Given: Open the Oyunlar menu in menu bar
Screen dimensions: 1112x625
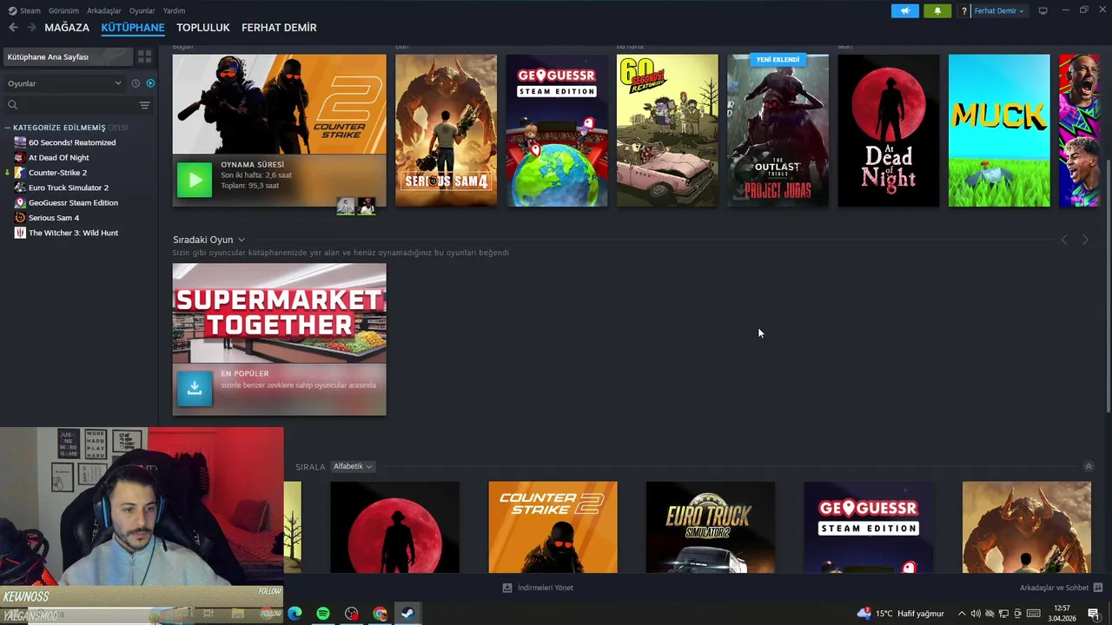Looking at the screenshot, I should [142, 11].
